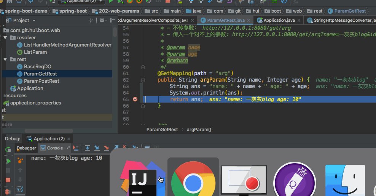Image resolution: width=376 pixels, height=196 pixels.
Task: Switch to the Debugger tab
Action: [x=26, y=148]
